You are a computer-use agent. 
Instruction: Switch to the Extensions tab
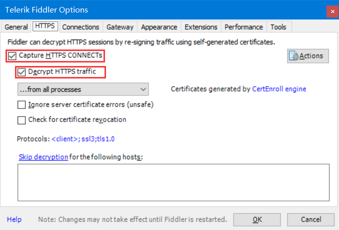click(201, 27)
